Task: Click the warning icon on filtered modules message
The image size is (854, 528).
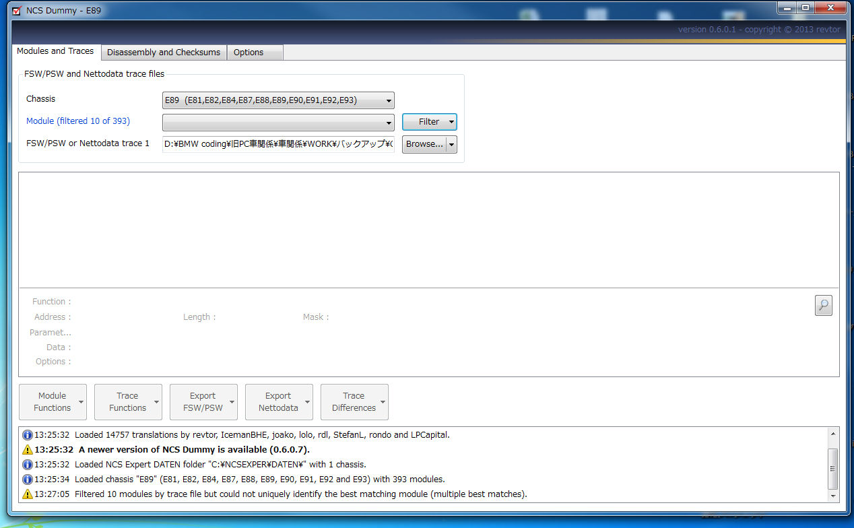Action: click(28, 494)
